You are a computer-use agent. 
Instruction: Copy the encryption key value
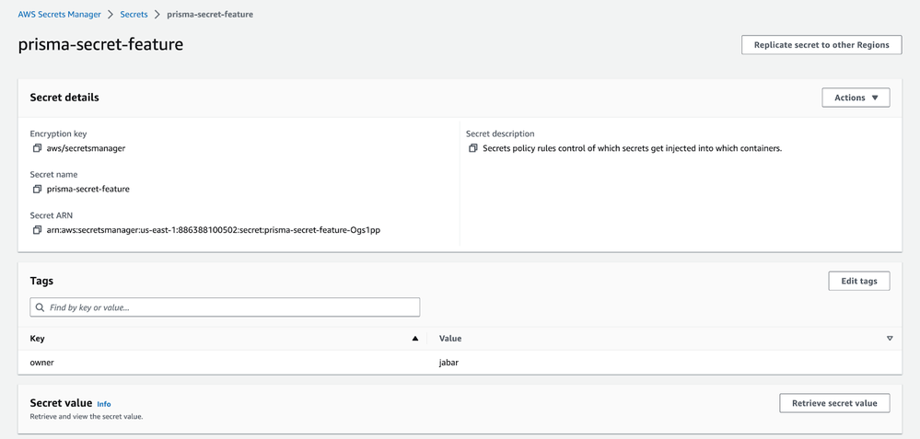tap(38, 148)
